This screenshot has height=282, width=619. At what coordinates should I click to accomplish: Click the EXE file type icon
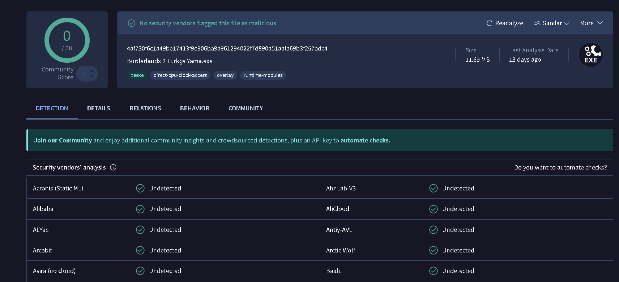tap(590, 55)
